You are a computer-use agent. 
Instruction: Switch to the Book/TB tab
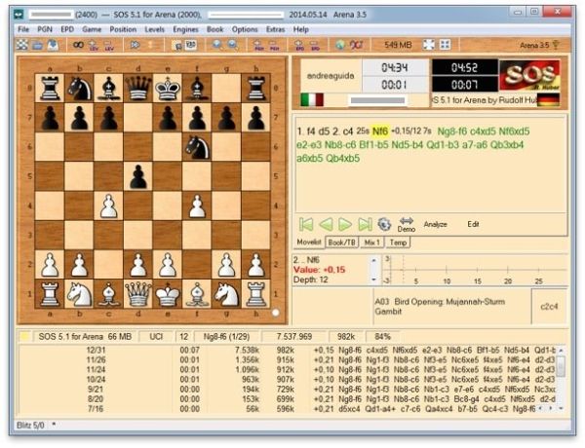342,241
